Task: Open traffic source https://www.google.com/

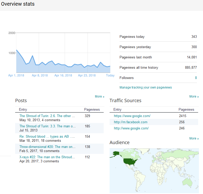Action: click(x=132, y=116)
